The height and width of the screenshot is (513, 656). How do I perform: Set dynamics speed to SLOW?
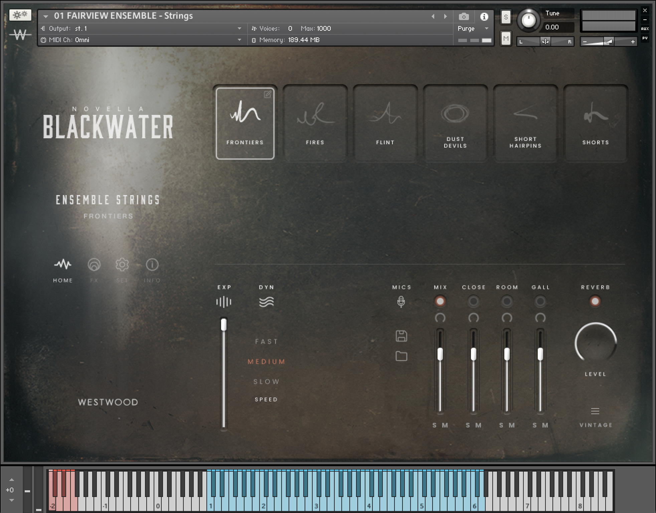tap(266, 382)
